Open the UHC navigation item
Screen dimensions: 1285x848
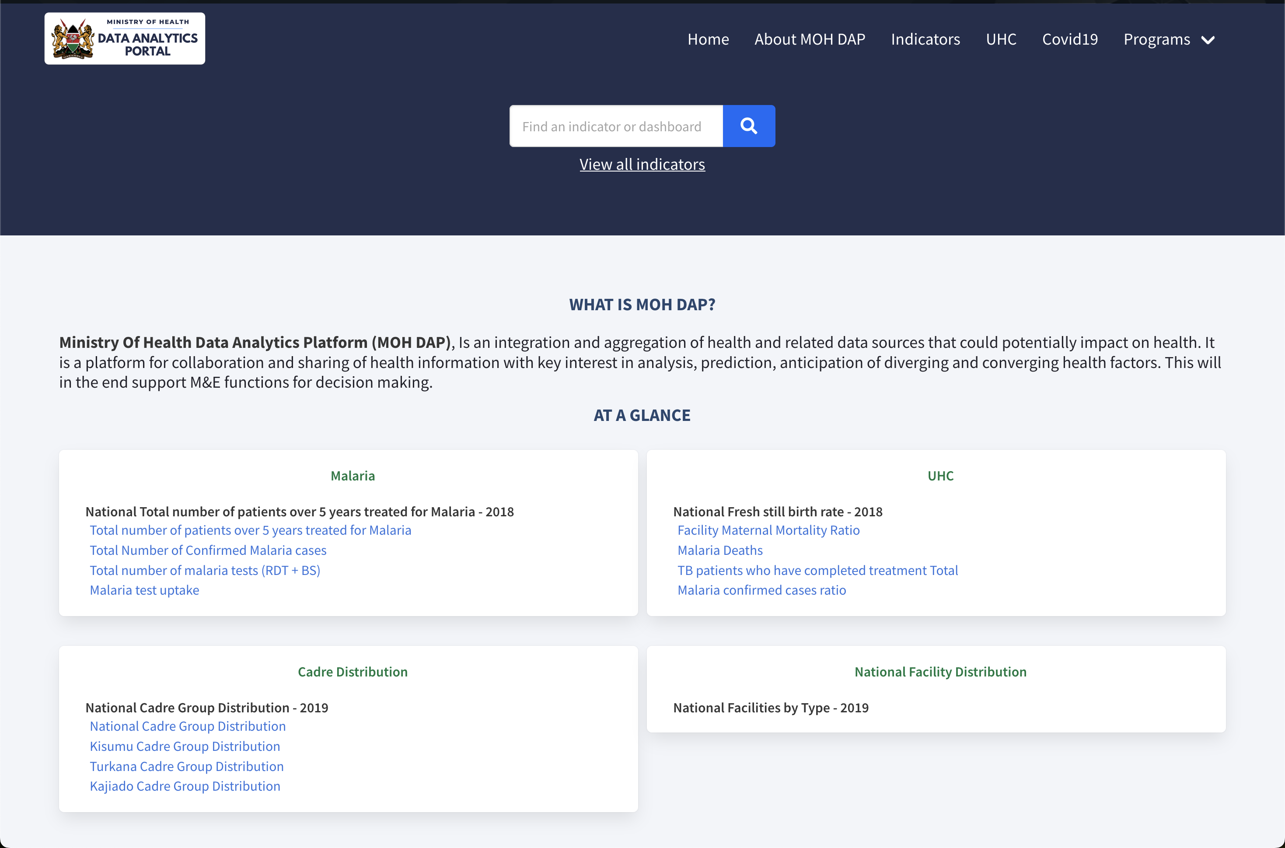coord(1001,39)
